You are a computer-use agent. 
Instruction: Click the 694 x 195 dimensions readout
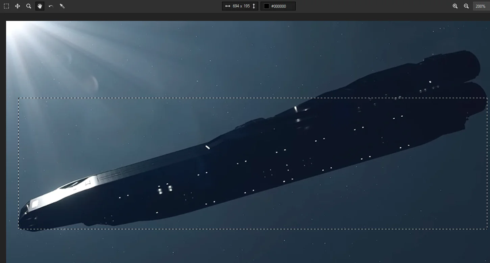pos(241,6)
